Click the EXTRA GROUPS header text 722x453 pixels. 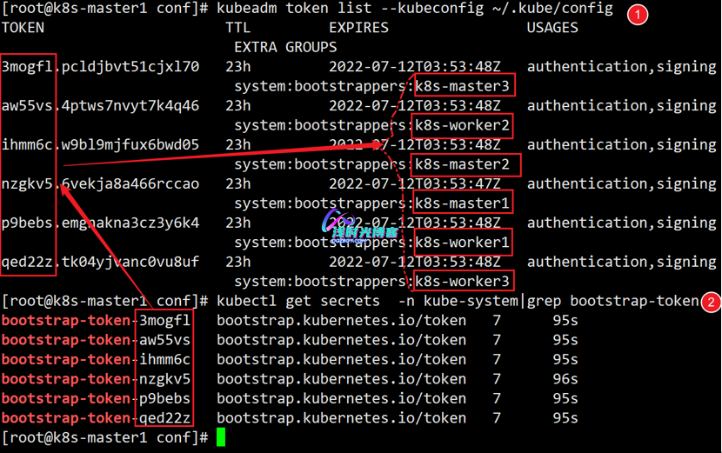[285, 47]
